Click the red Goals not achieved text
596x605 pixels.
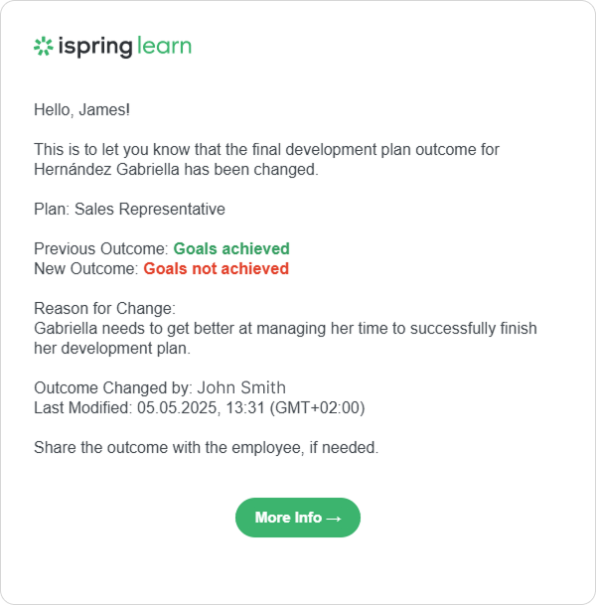(x=216, y=268)
